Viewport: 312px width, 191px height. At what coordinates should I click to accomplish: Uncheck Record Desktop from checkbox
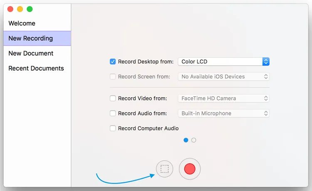(x=113, y=61)
